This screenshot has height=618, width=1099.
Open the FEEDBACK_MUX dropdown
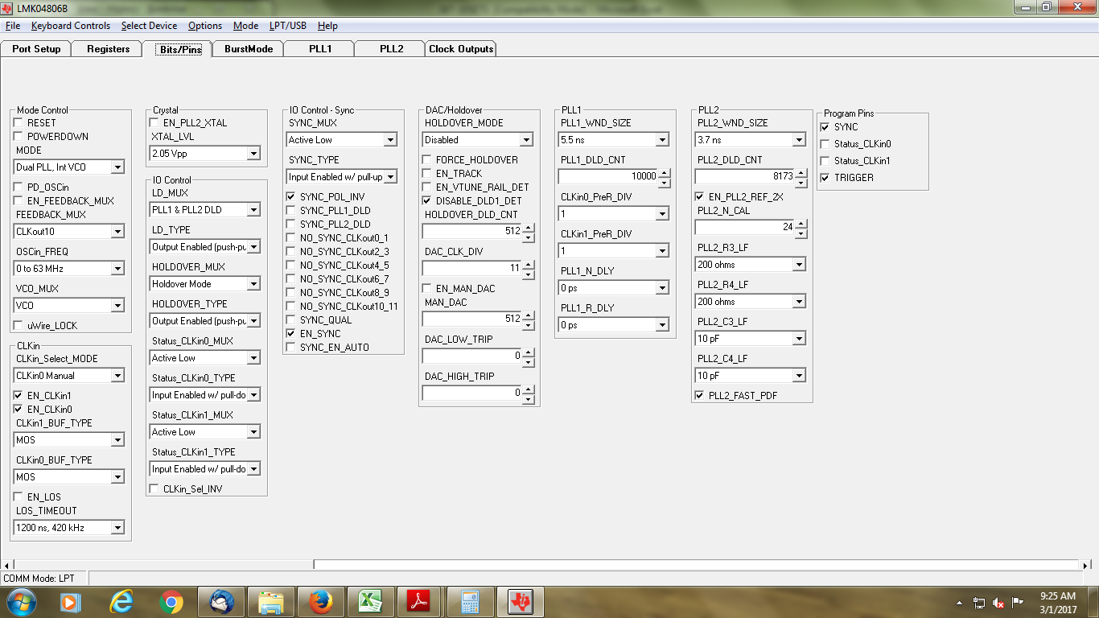click(119, 231)
